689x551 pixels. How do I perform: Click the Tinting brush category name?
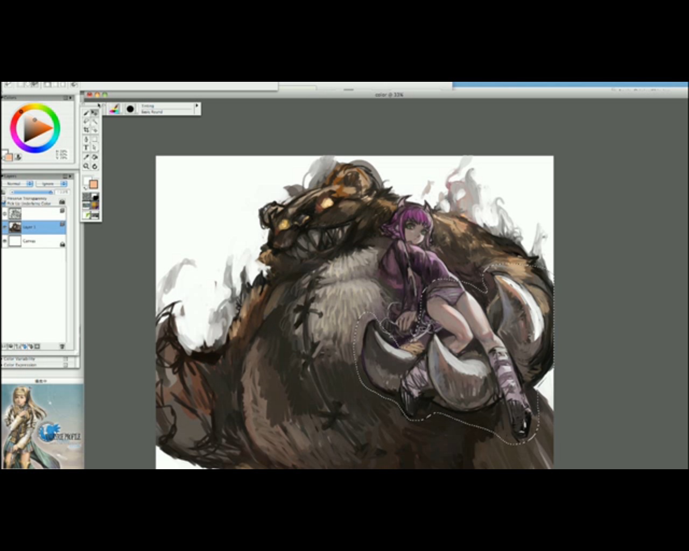(x=147, y=106)
